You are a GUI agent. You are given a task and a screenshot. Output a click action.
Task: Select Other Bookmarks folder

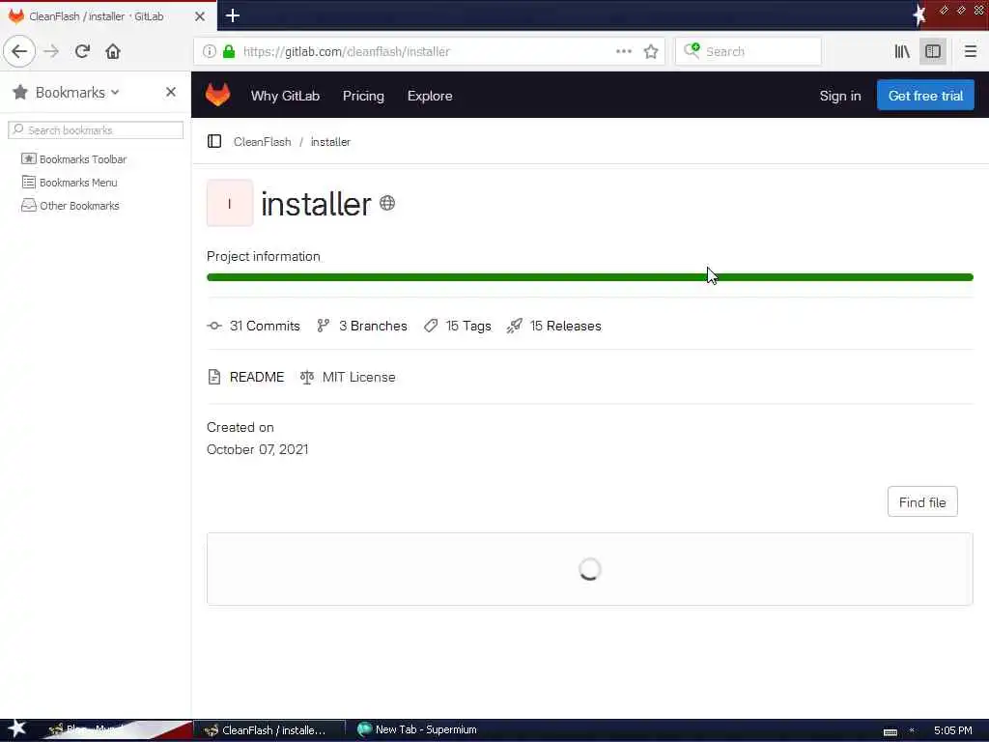[70, 206]
